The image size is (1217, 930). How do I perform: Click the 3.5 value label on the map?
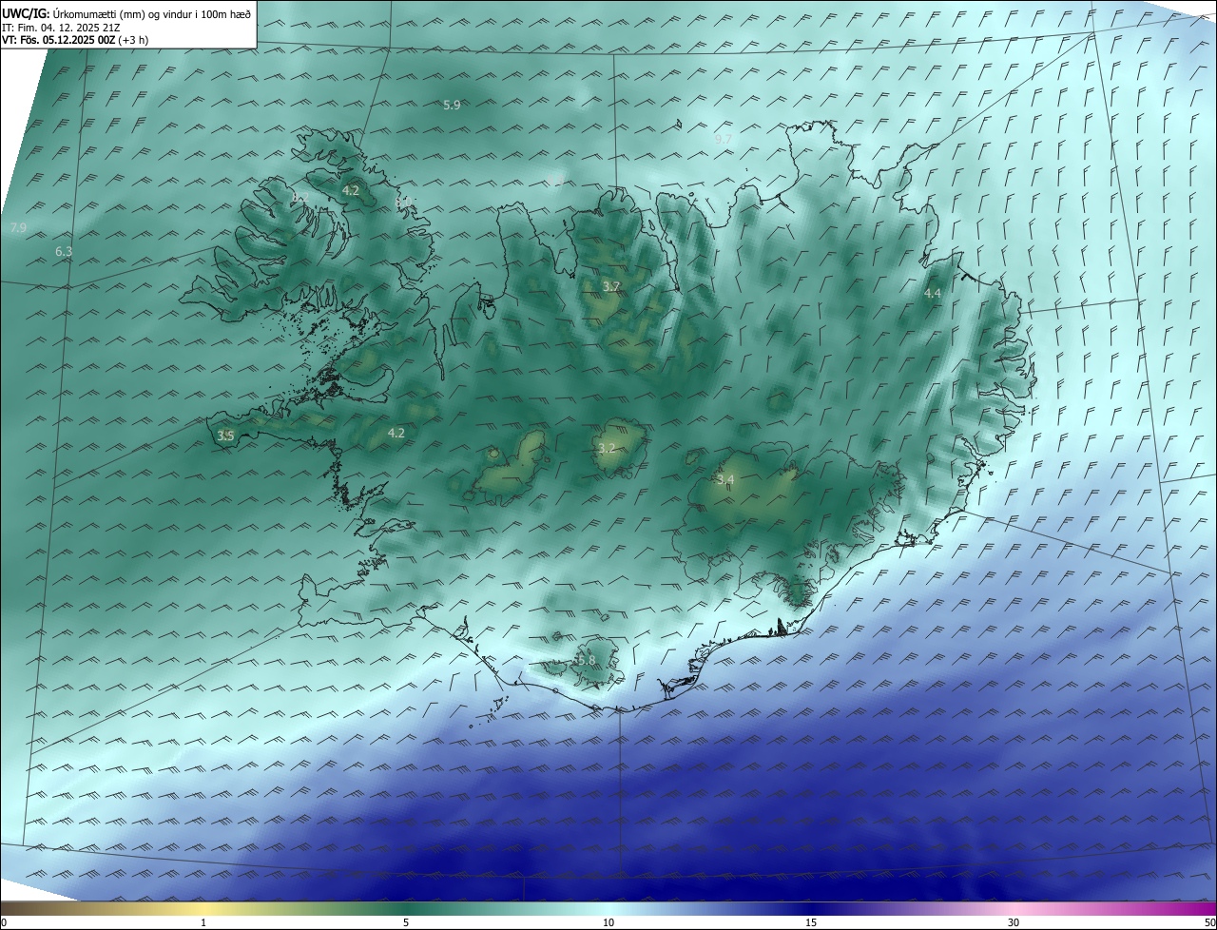pos(225,436)
